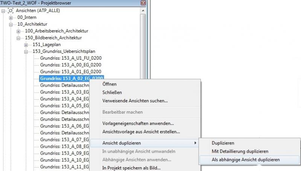Viewport: 301px width, 171px height.
Task: Select Mit Detaillierung duplizieren
Action: tap(240, 151)
